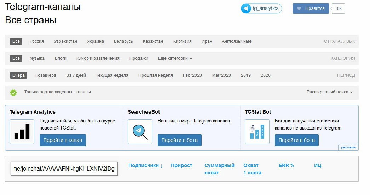
Task: Click the реклама ad label
Action: 348,147
